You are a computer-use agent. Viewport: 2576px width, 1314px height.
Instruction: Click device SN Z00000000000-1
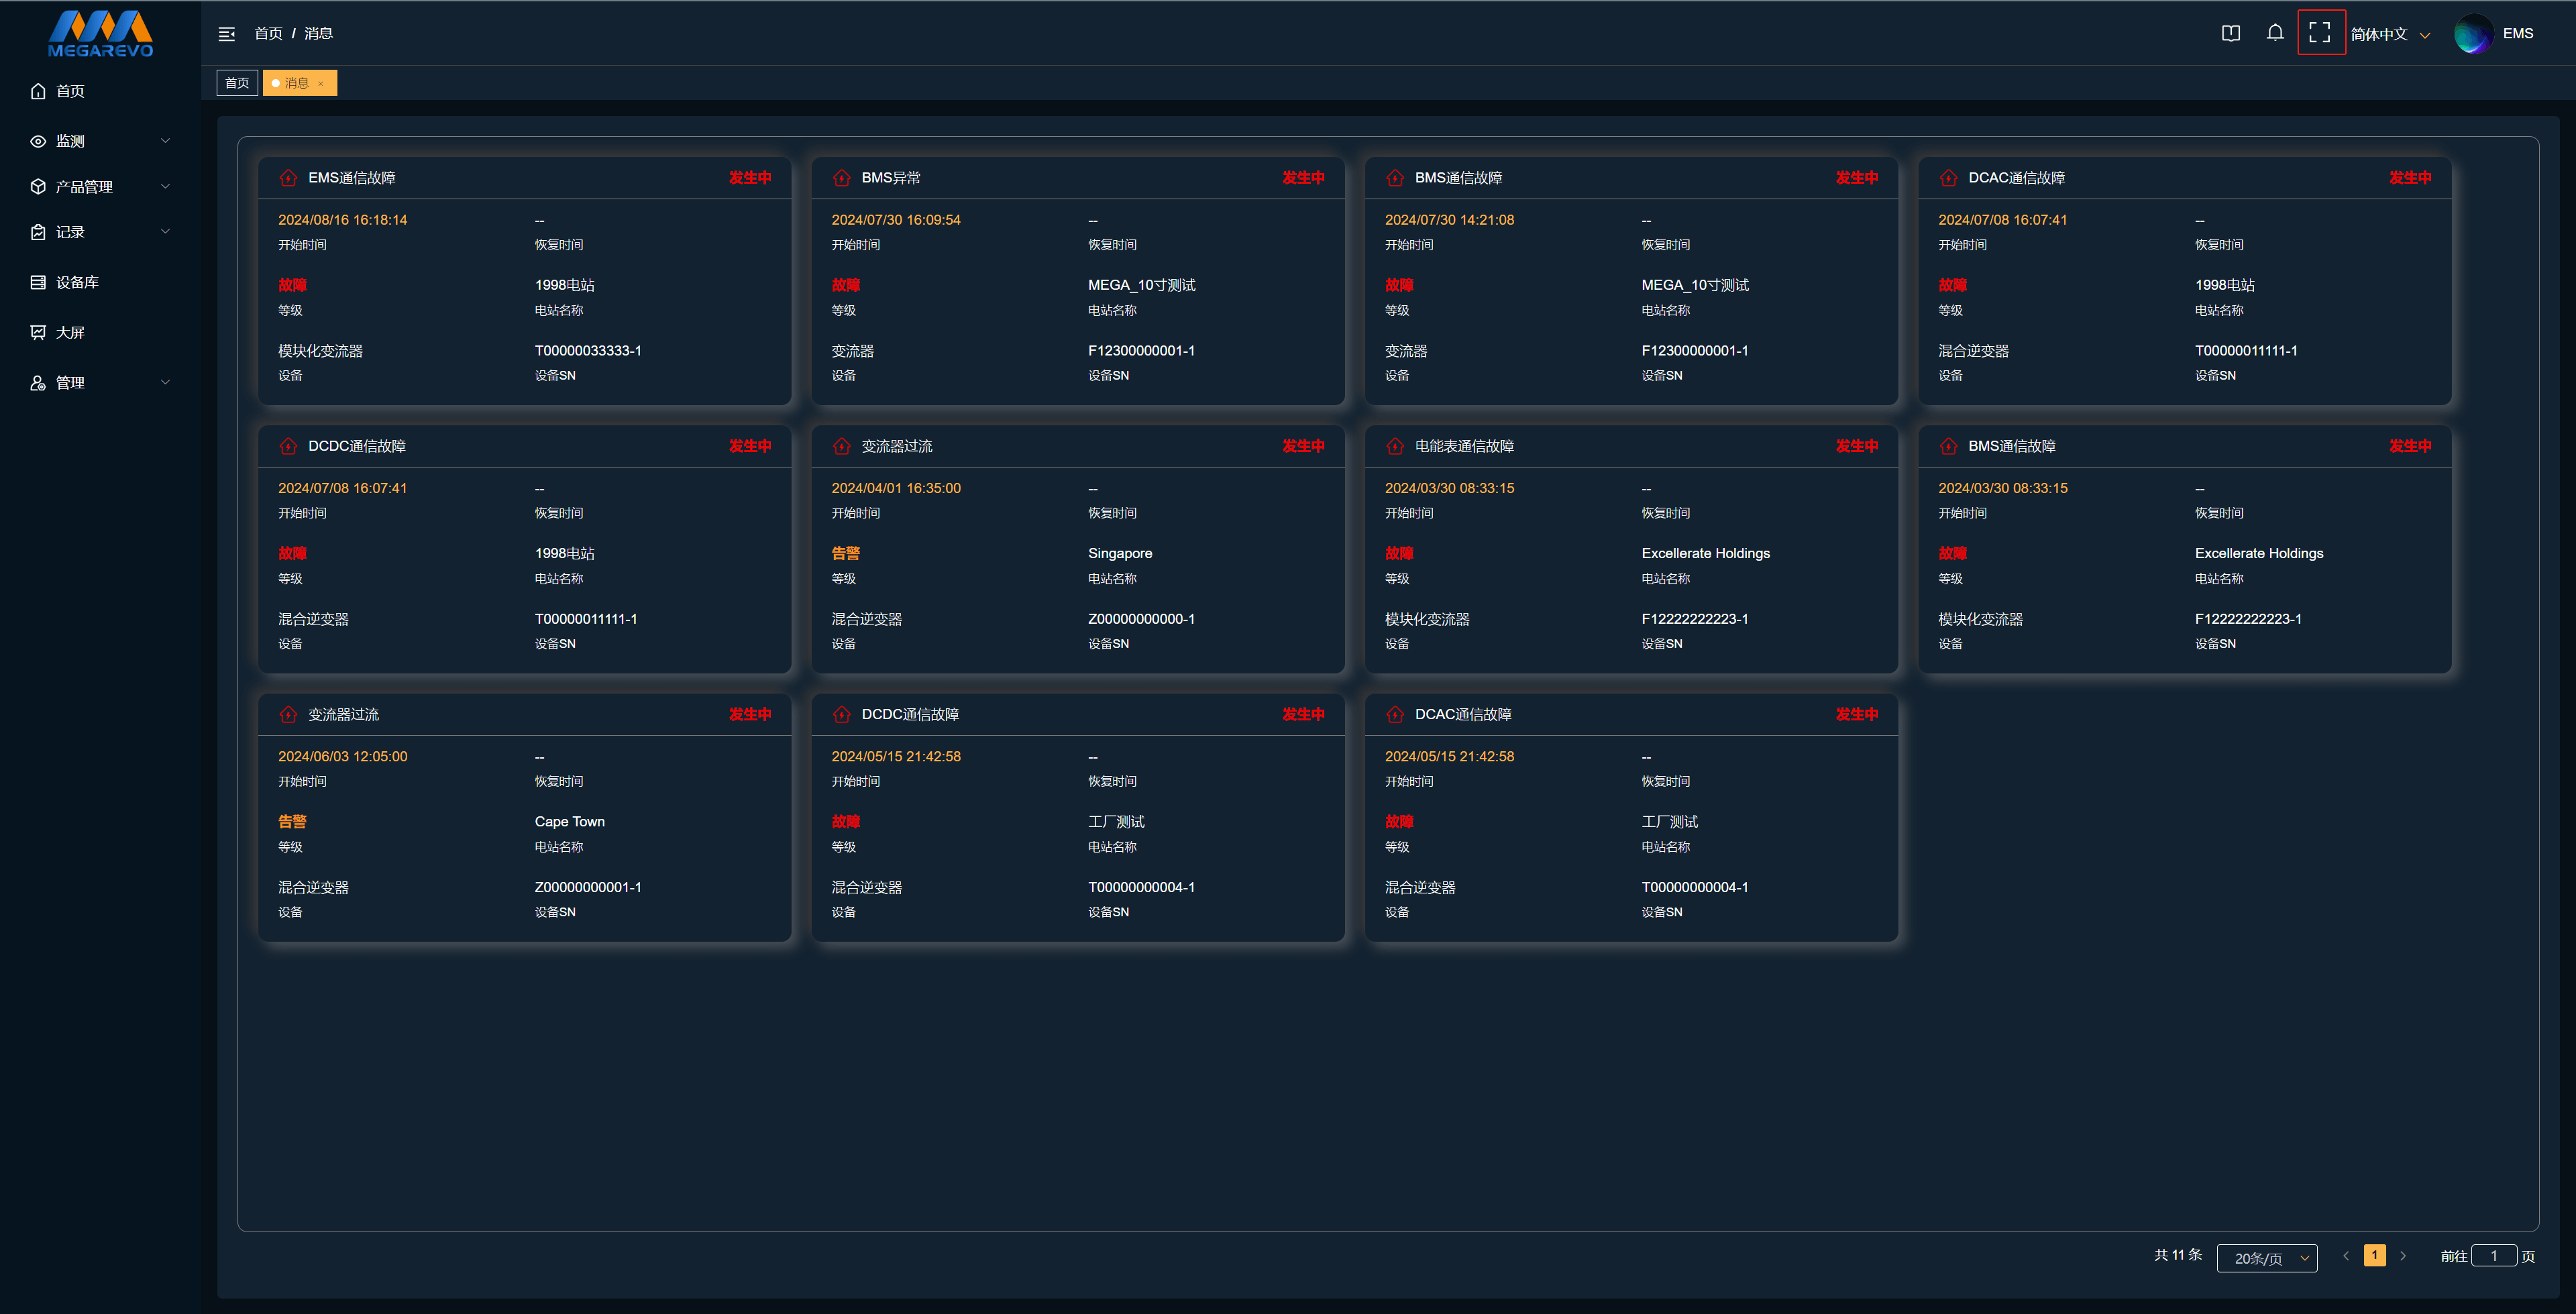(x=1141, y=619)
